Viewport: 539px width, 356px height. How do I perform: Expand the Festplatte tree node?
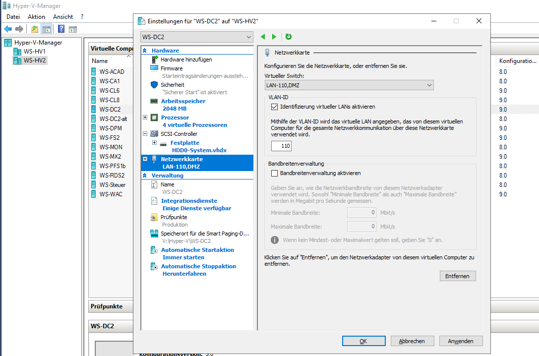pyautogui.click(x=154, y=143)
